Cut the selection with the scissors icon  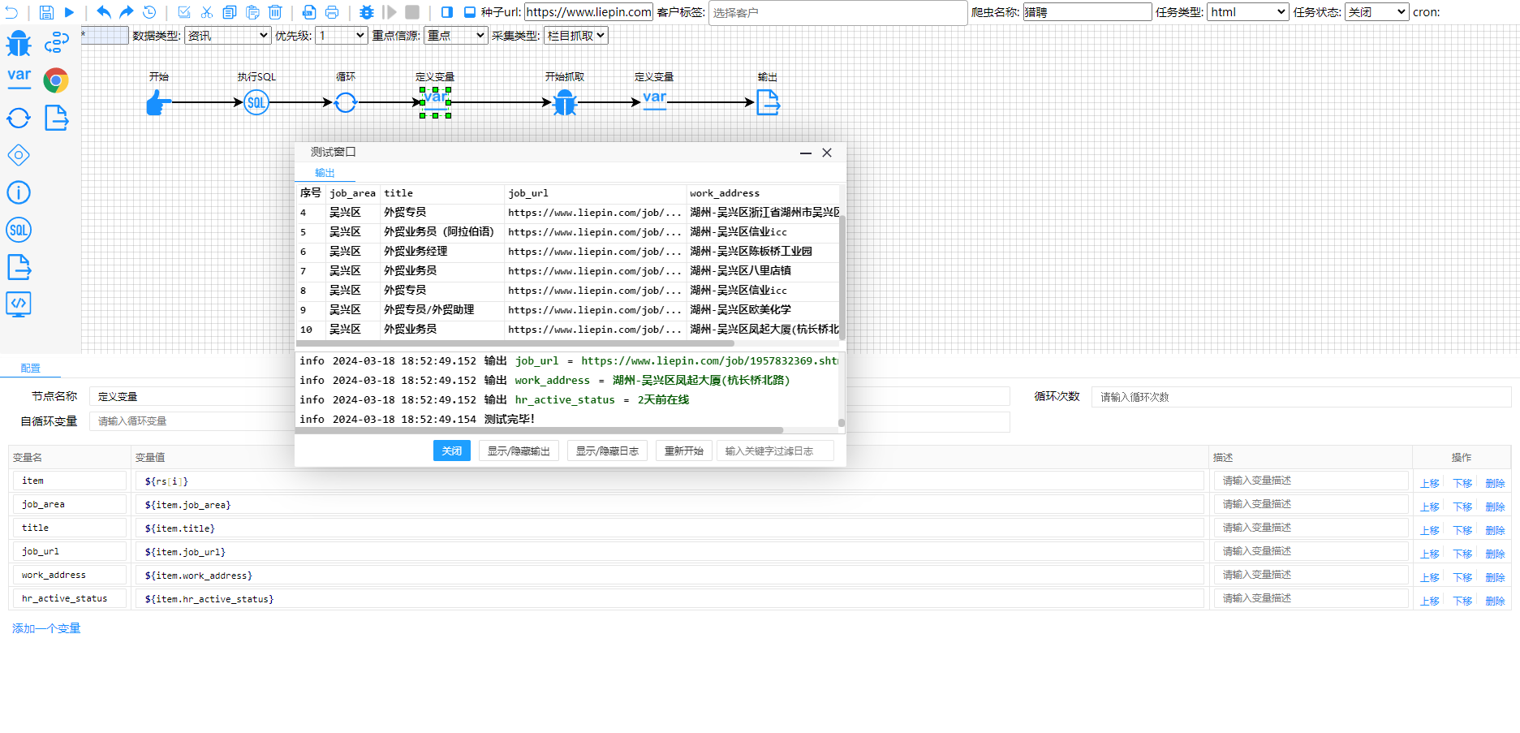pos(207,12)
